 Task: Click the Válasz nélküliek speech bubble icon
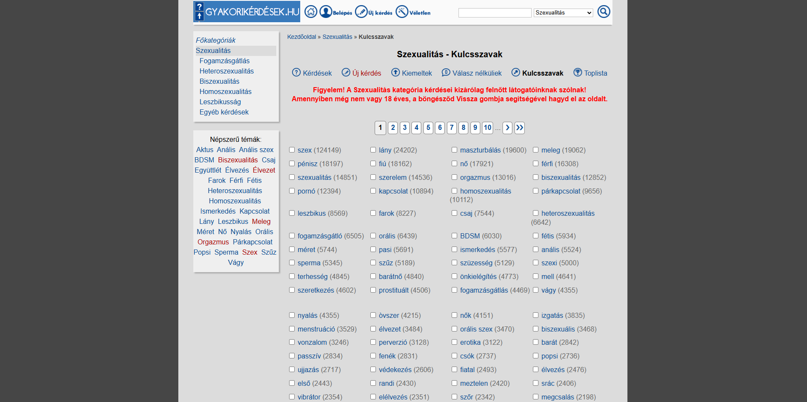pos(446,73)
